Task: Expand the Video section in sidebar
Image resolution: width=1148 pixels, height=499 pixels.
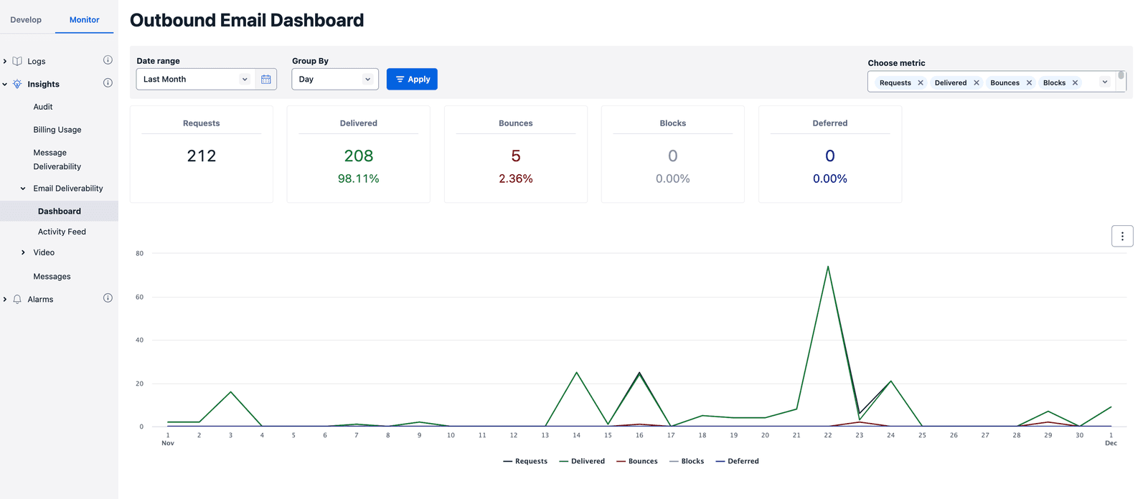Action: tap(24, 252)
